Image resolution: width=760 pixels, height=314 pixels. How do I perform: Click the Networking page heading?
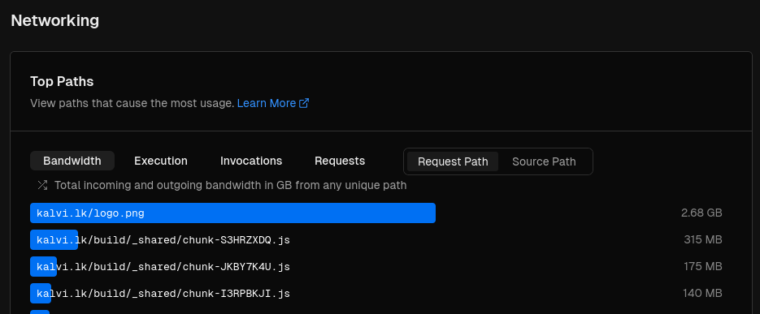click(54, 20)
